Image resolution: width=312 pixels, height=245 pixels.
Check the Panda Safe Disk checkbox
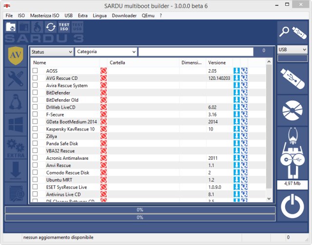(x=35, y=143)
